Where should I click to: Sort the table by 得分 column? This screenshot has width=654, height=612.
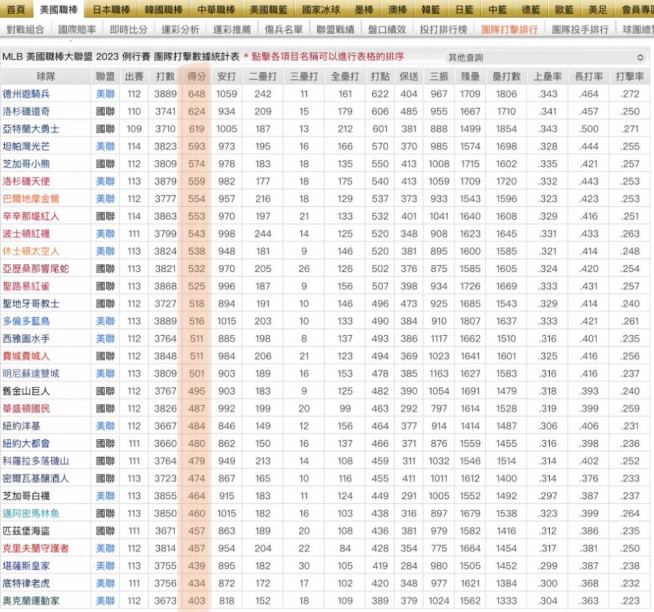coord(197,76)
